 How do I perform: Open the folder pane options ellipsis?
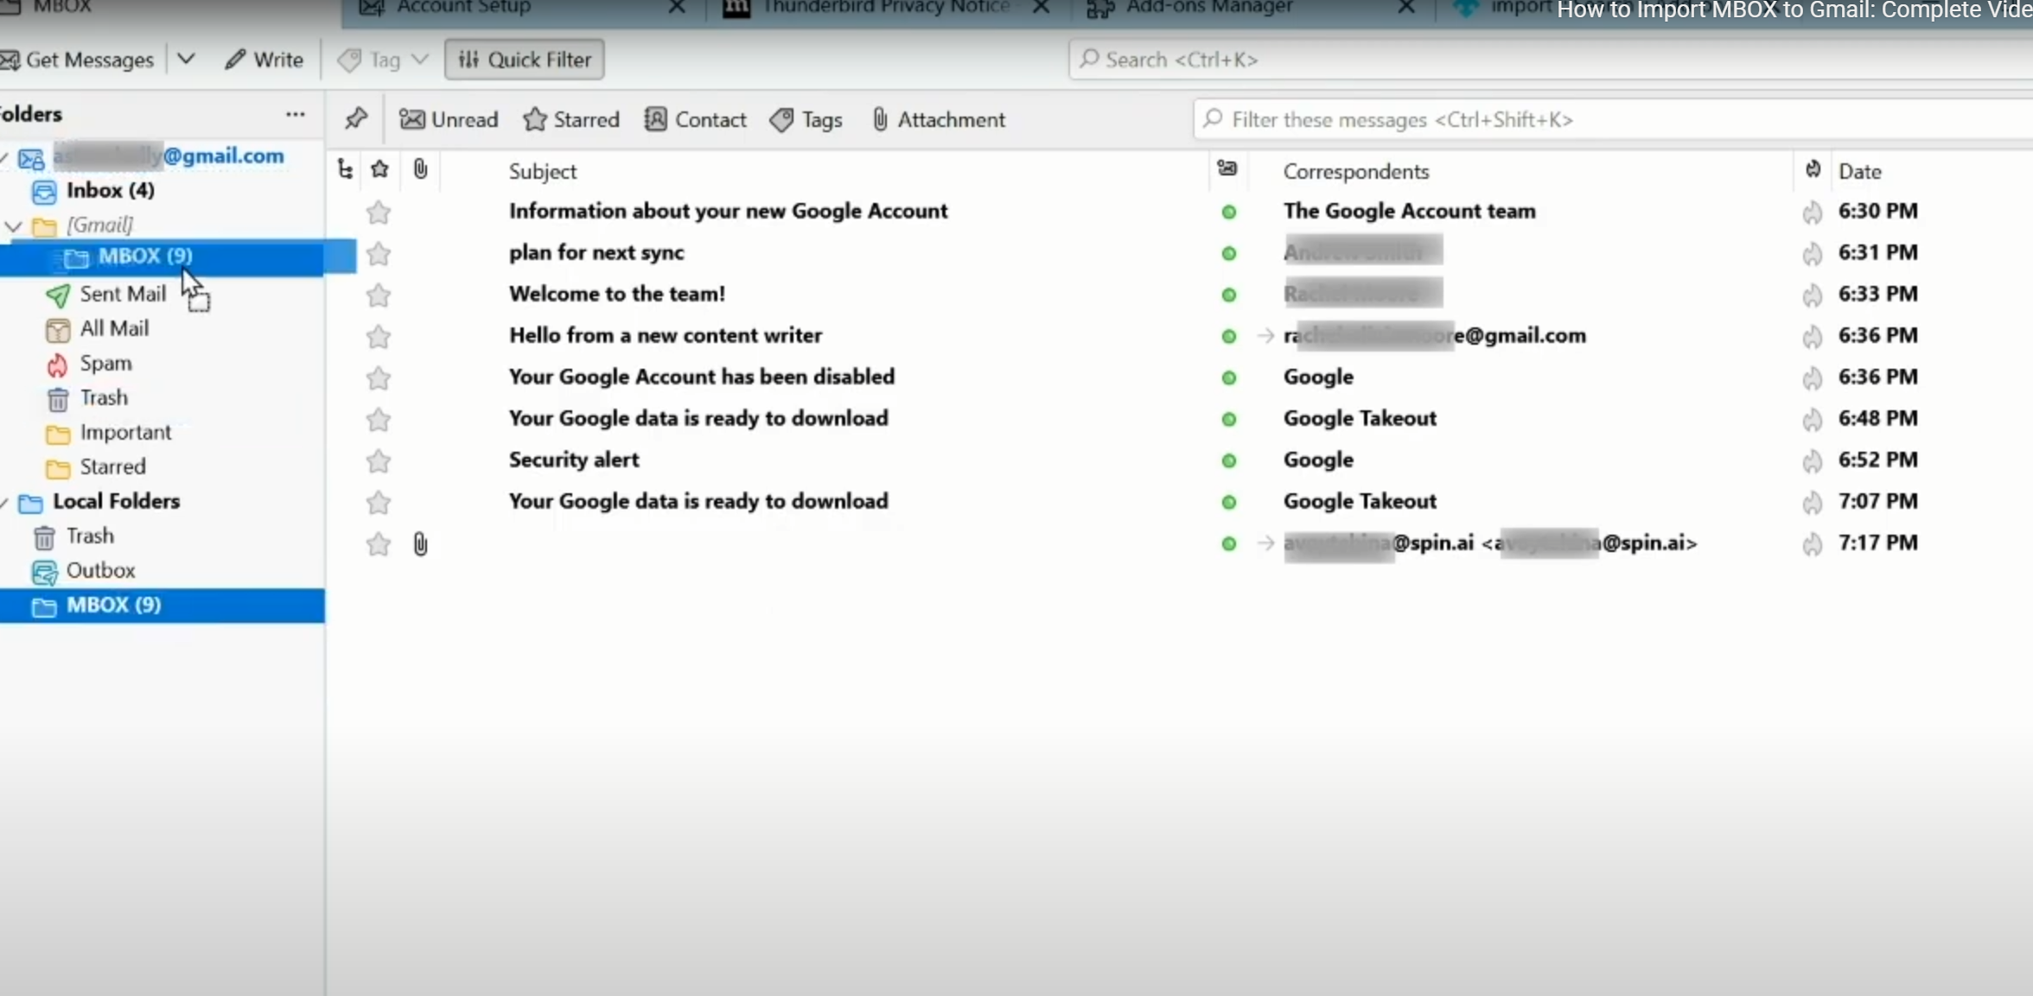point(295,114)
